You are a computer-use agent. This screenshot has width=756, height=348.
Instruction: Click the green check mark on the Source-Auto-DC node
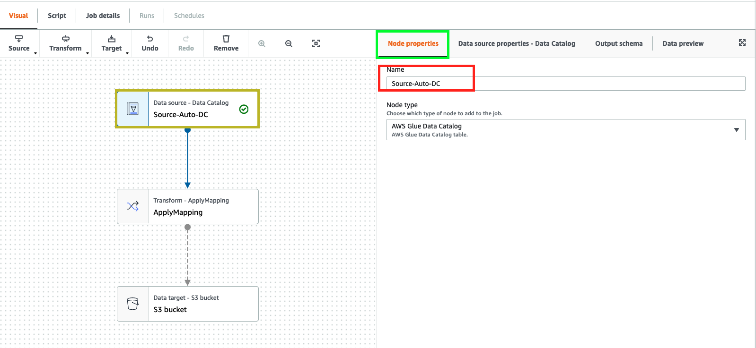(x=244, y=109)
